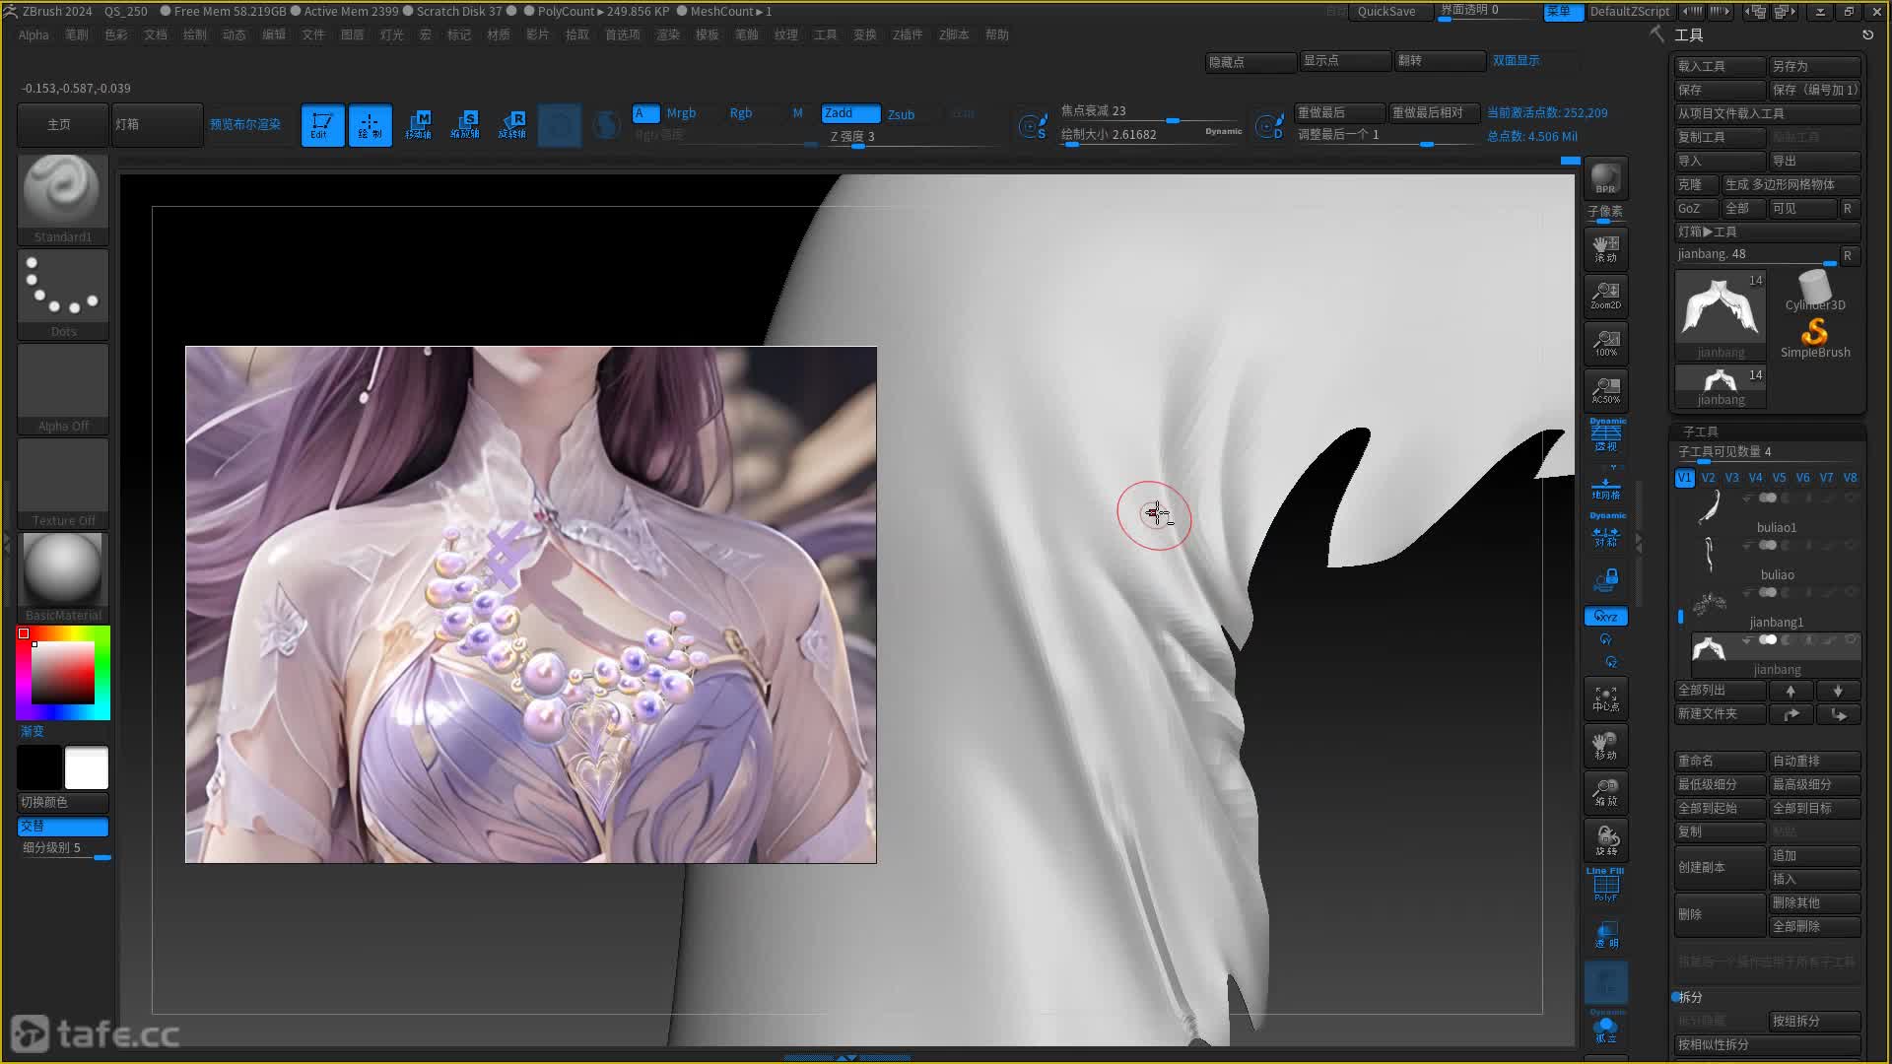Click the Dynamic brush size S icon
Image resolution: width=1892 pixels, height=1064 pixels.
[x=1033, y=126]
